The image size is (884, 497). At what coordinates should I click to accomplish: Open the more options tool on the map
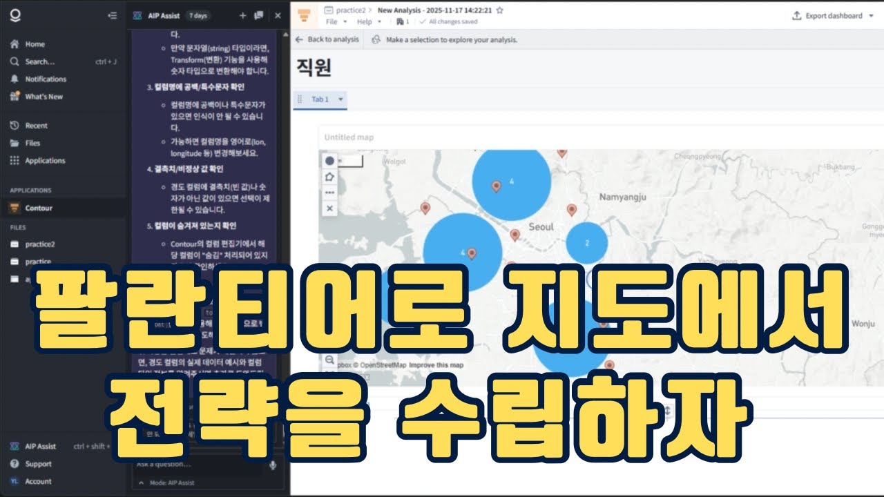tap(329, 193)
